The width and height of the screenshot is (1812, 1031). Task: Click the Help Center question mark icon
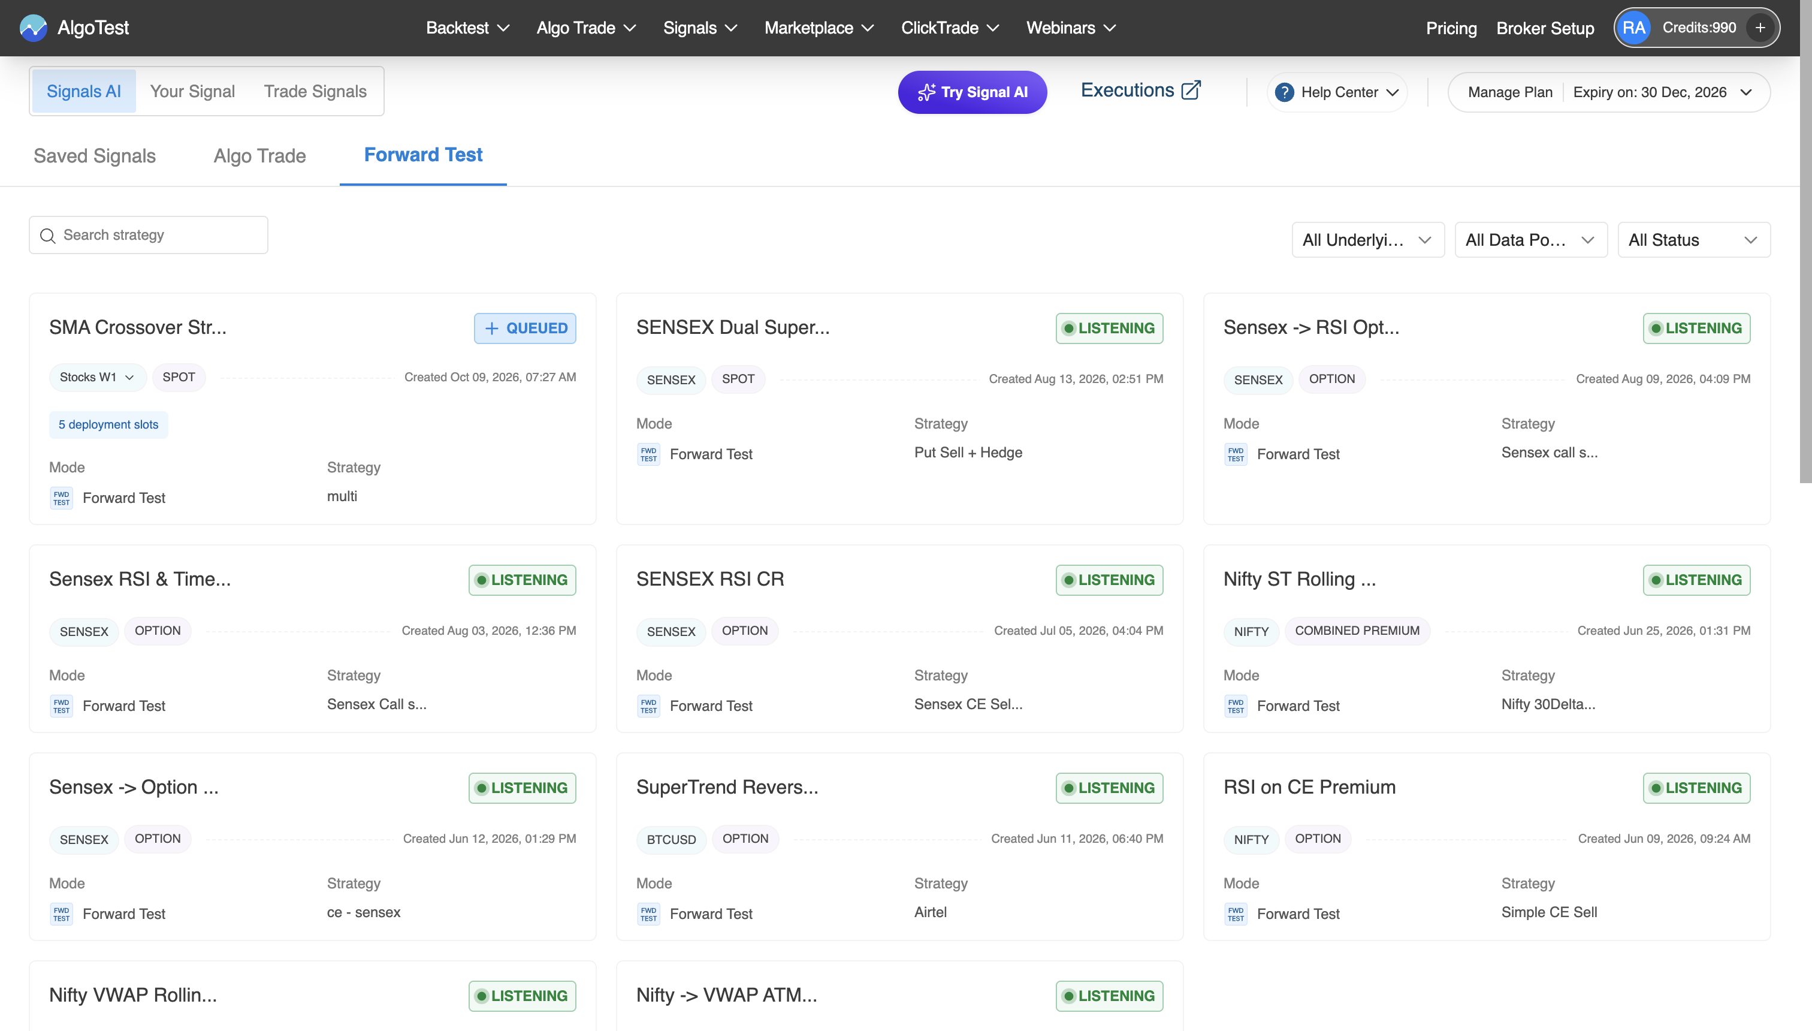tap(1284, 92)
